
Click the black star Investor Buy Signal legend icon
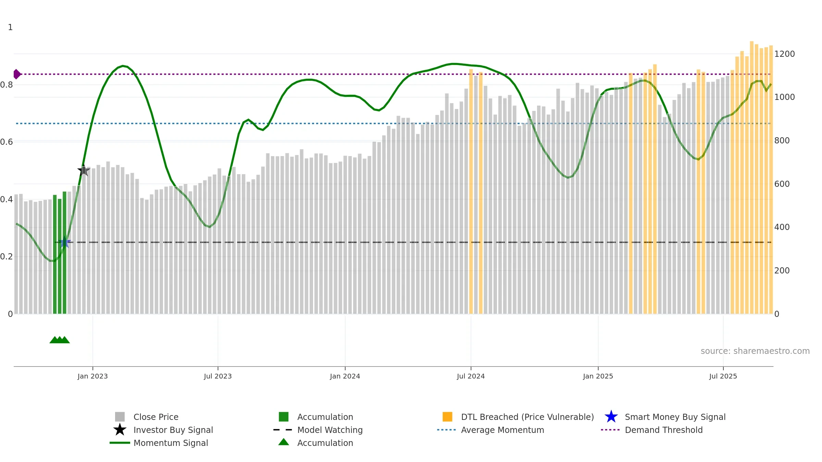pos(120,429)
